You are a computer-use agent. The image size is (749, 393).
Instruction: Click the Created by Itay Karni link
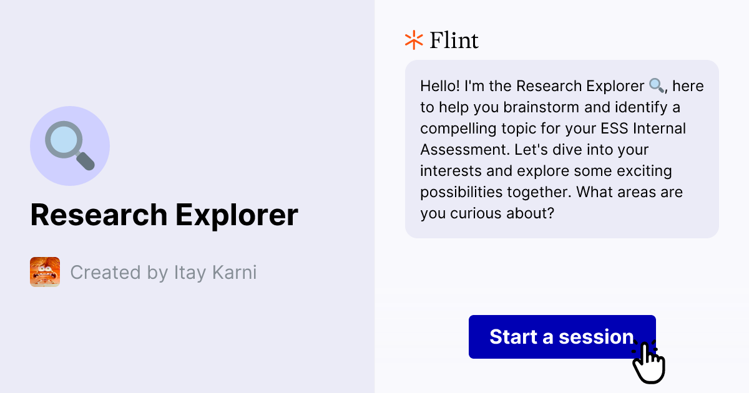coord(163,272)
